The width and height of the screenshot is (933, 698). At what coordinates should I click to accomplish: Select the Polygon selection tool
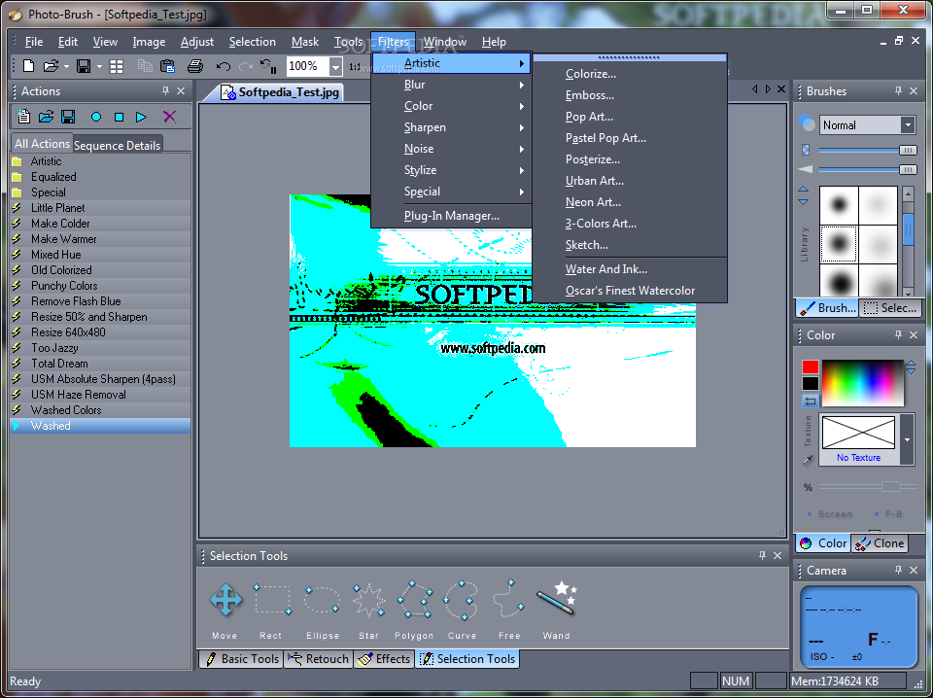click(x=415, y=600)
